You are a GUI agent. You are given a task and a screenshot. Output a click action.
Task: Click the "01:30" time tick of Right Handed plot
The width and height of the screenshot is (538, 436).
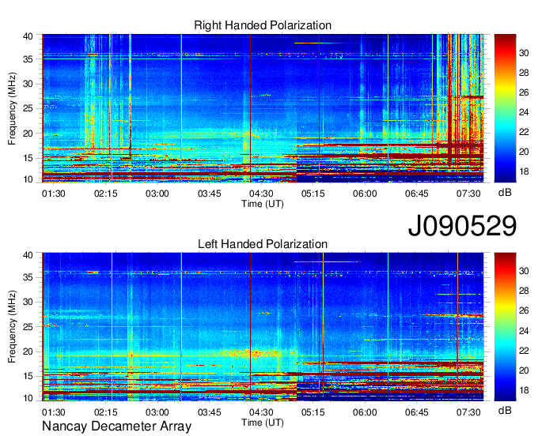[54, 194]
